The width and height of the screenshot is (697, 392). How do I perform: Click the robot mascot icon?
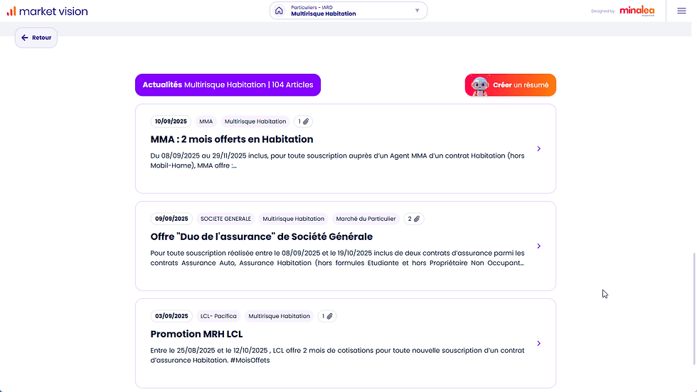point(480,85)
